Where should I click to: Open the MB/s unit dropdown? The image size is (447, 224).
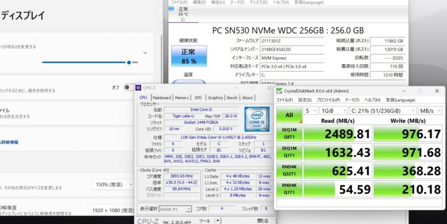pos(430,110)
